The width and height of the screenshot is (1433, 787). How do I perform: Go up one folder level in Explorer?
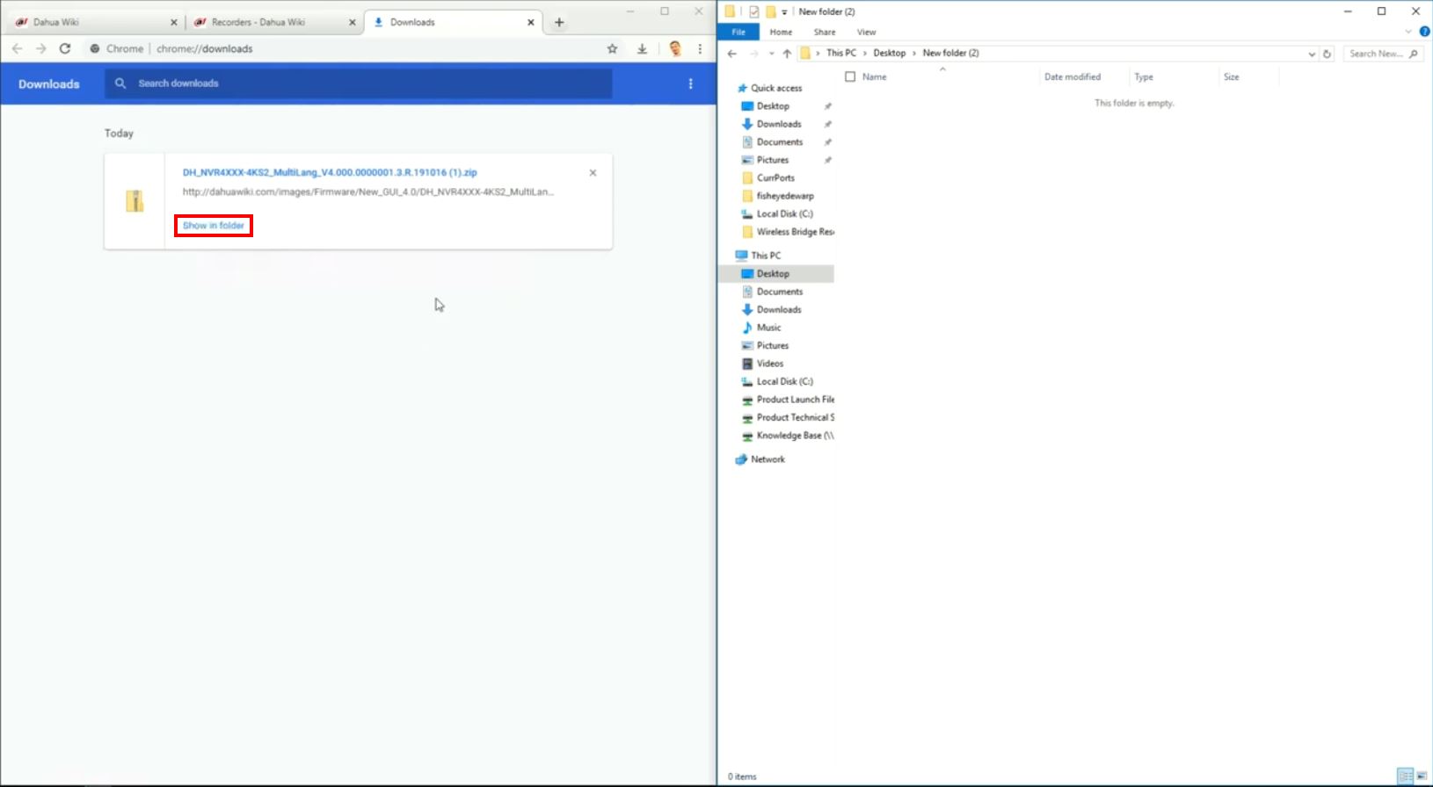(x=787, y=54)
